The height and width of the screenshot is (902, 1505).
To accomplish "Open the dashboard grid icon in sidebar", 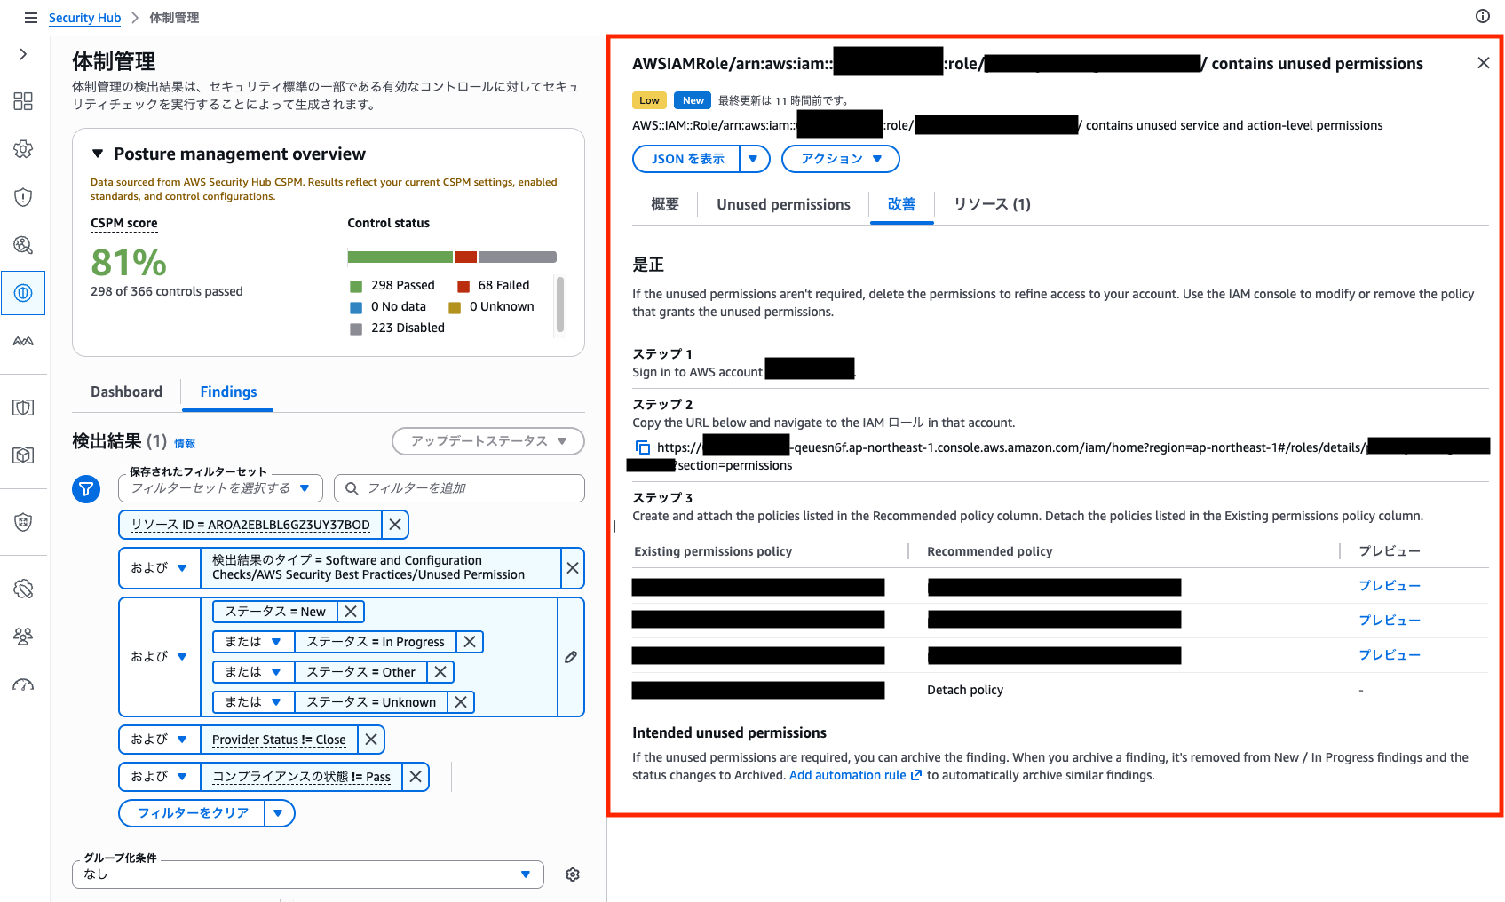I will [x=23, y=101].
